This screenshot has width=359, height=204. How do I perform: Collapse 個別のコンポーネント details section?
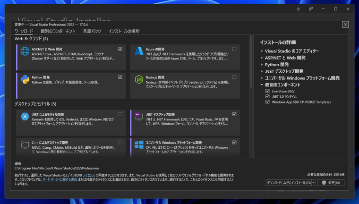[x=262, y=85]
